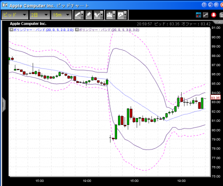The width and height of the screenshot is (223, 186).
Task: Click the pushpin tool icon
Action: pyautogui.click(x=89, y=15)
